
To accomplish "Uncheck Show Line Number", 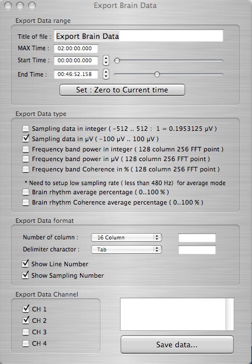I will [26, 264].
